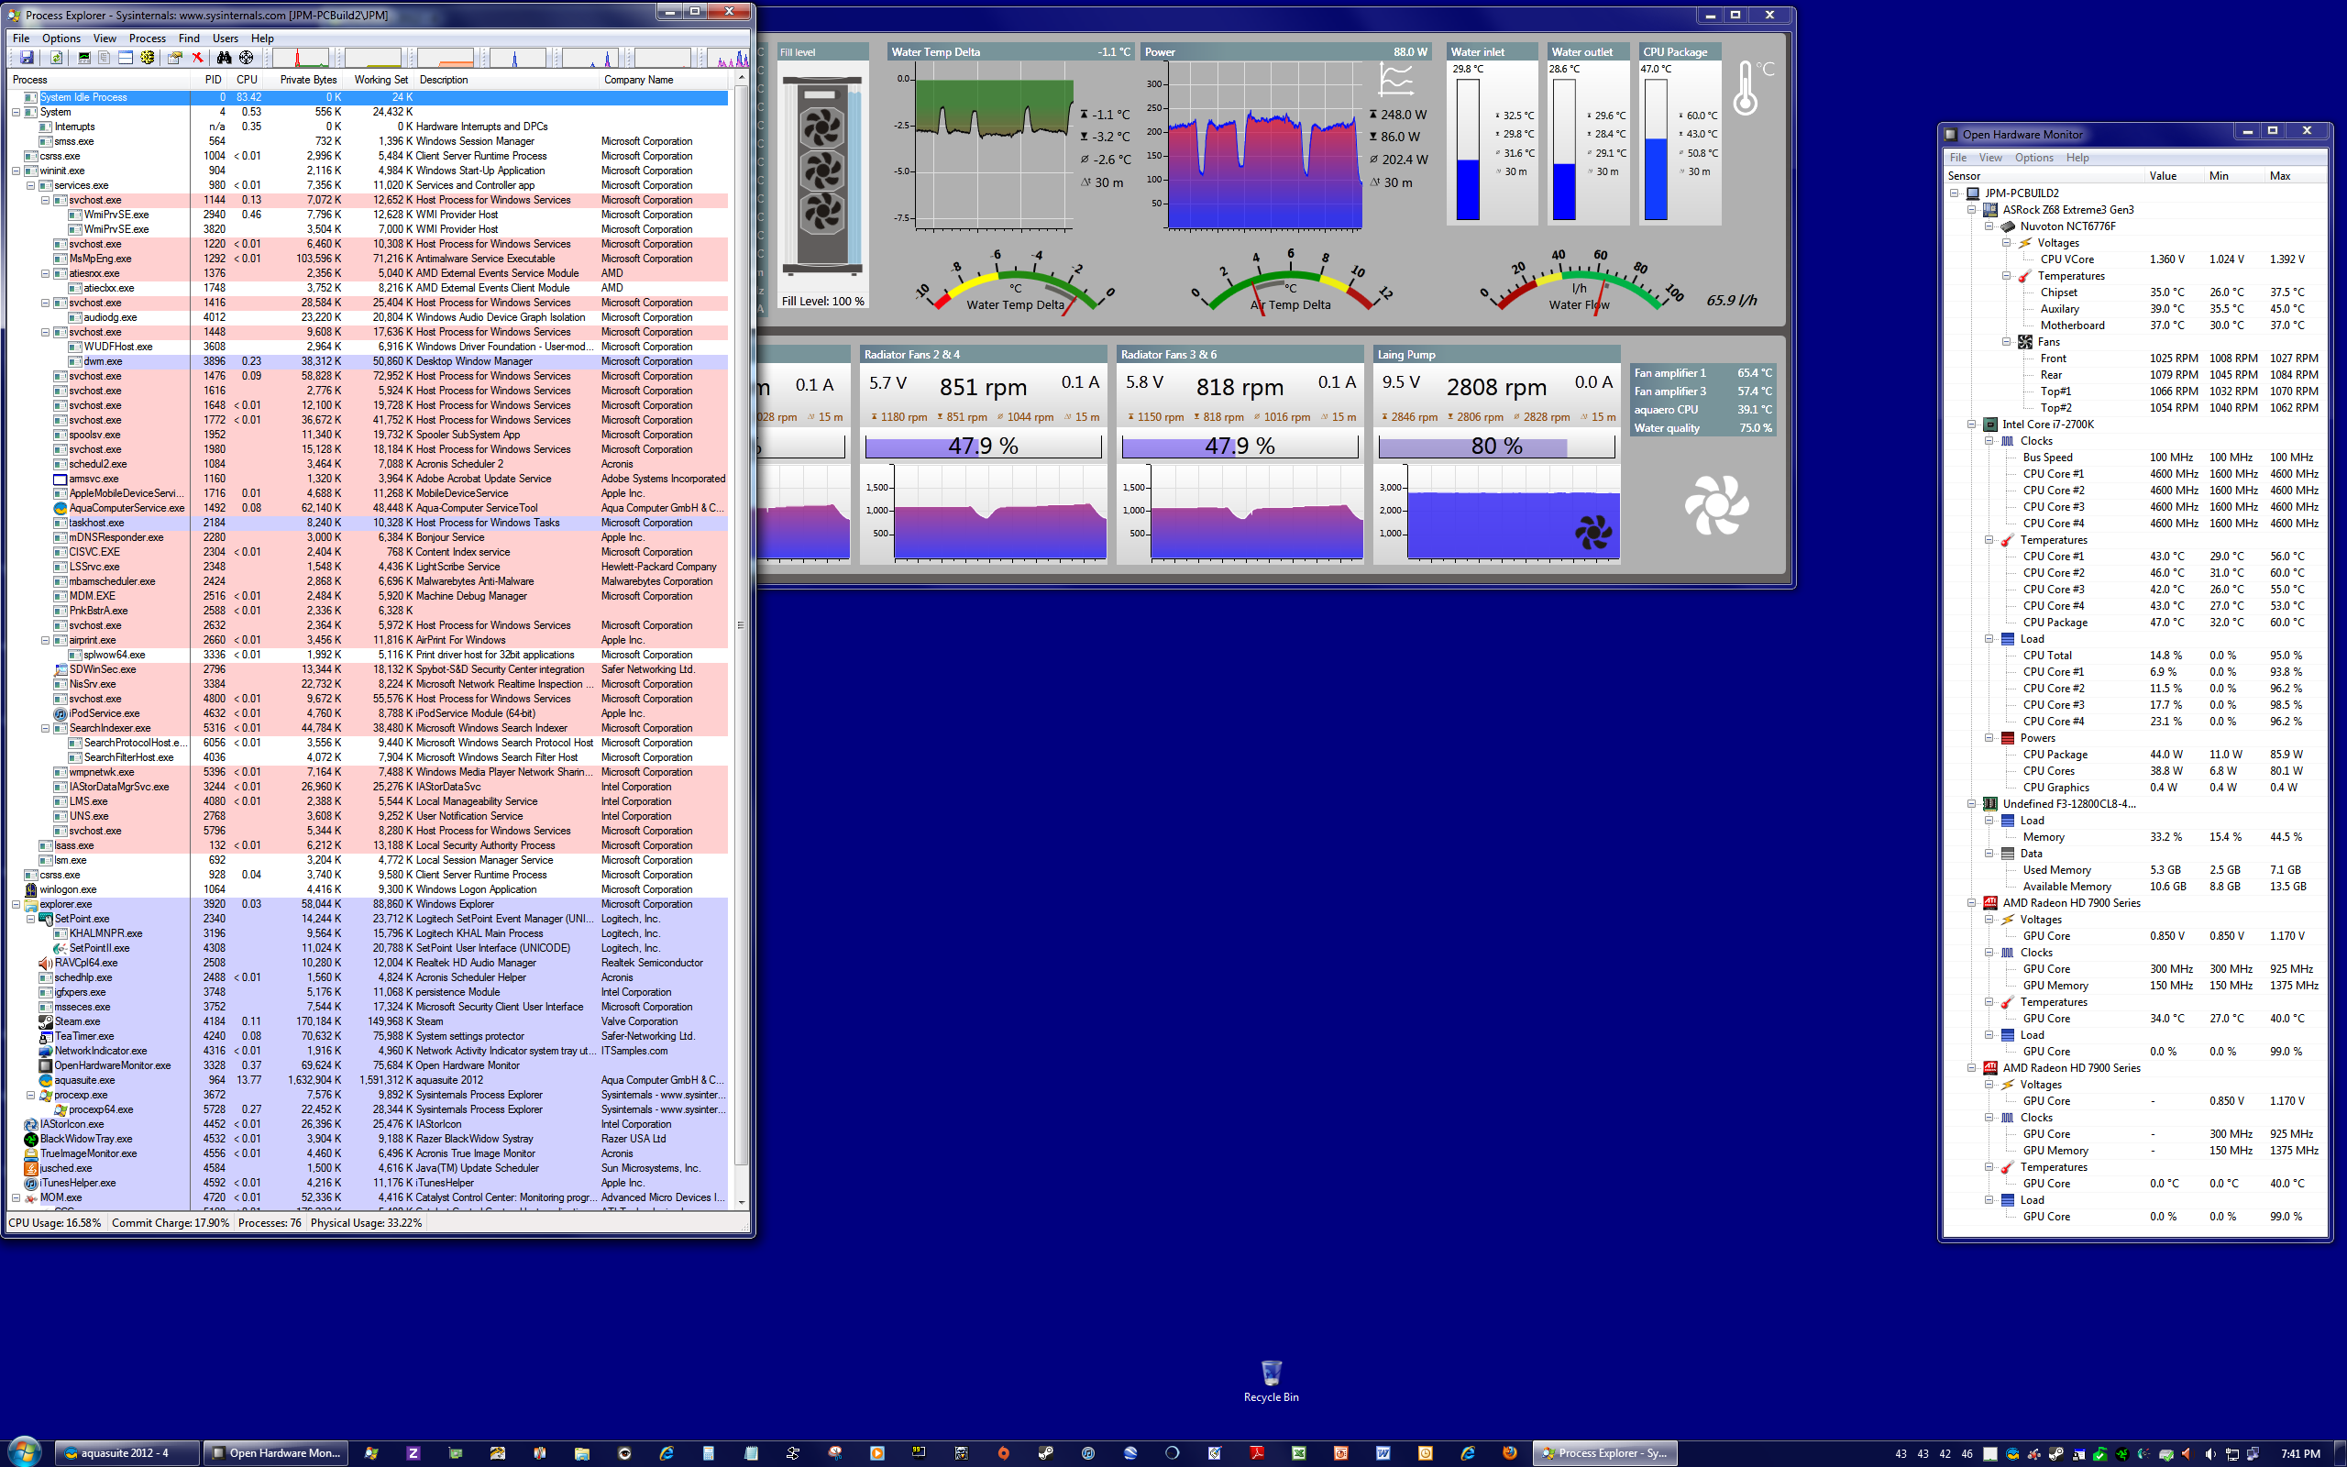Collapse the Nuvoton NCT6776F Fans node
The image size is (2347, 1467).
point(2007,341)
